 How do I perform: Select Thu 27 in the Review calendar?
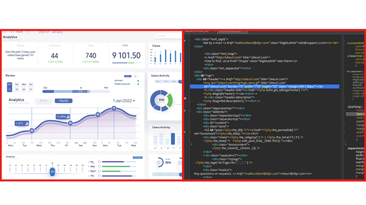click(x=30, y=88)
